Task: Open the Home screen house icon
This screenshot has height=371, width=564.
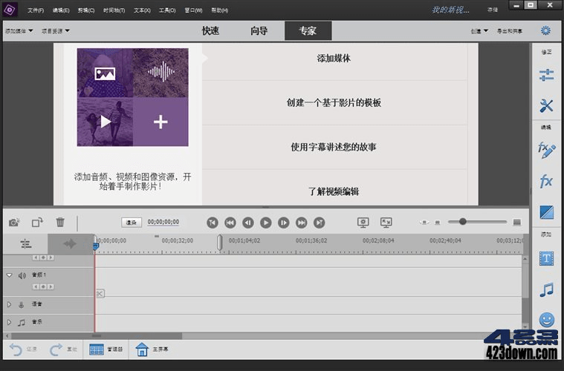Action: 142,349
